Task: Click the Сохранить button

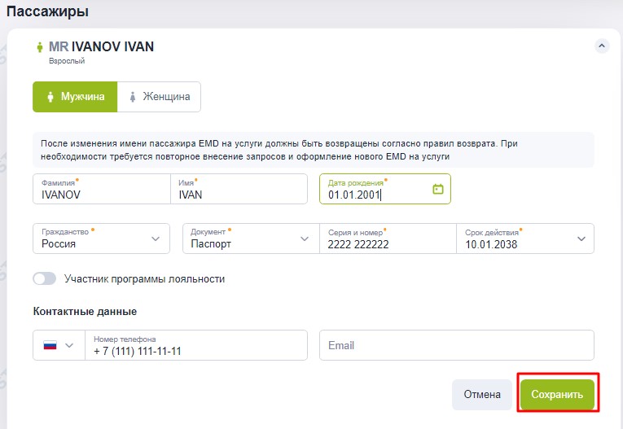Action: [x=557, y=394]
